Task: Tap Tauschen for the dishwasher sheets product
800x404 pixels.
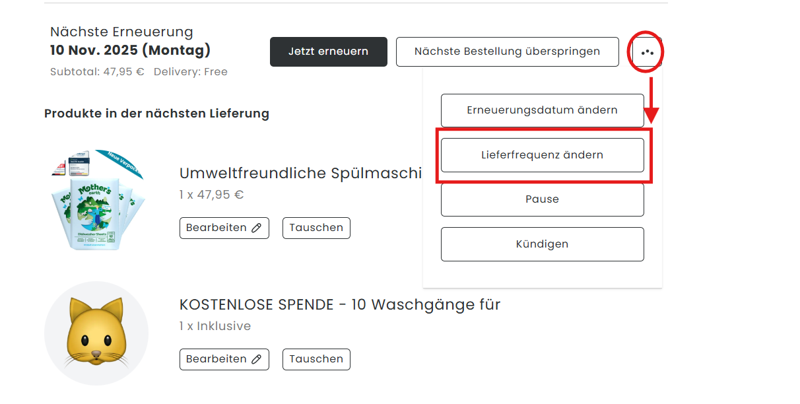Action: coord(316,228)
